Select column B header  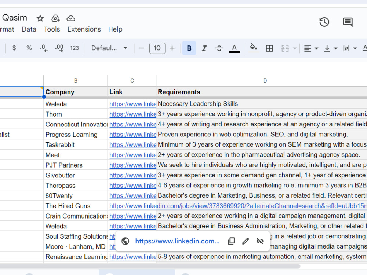point(76,81)
